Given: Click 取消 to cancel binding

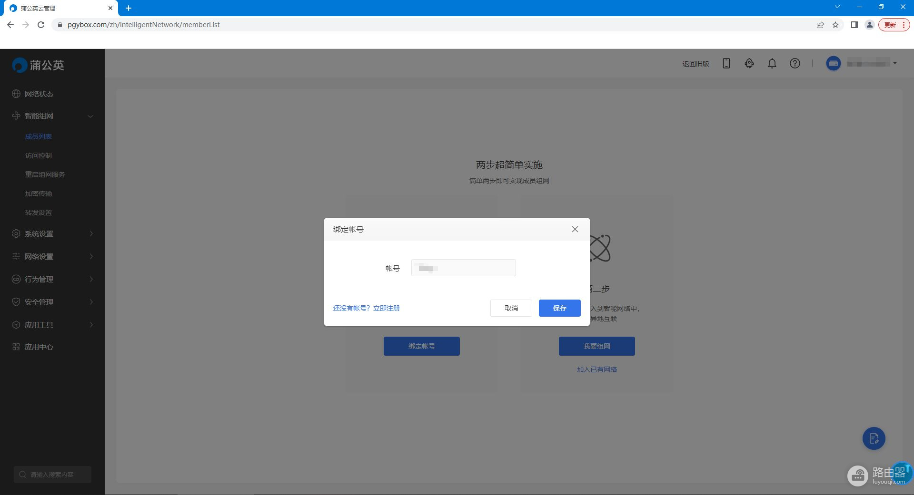Looking at the screenshot, I should coord(511,308).
